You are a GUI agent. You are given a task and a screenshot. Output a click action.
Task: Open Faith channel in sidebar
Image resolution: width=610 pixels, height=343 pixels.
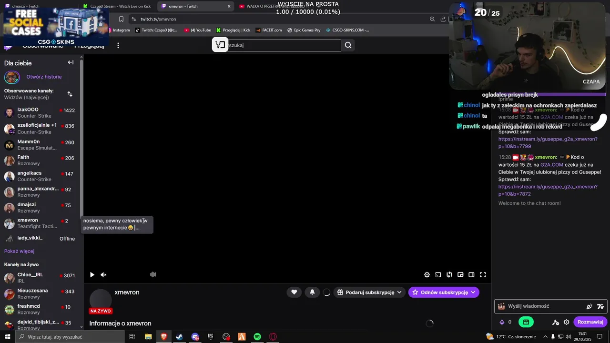coord(41,161)
